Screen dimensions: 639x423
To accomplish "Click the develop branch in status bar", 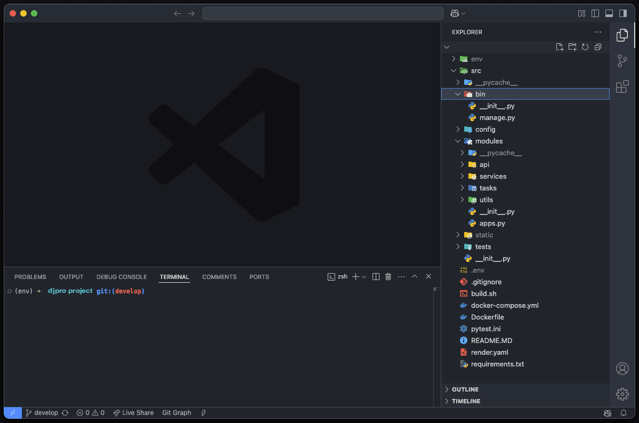I will (x=42, y=413).
